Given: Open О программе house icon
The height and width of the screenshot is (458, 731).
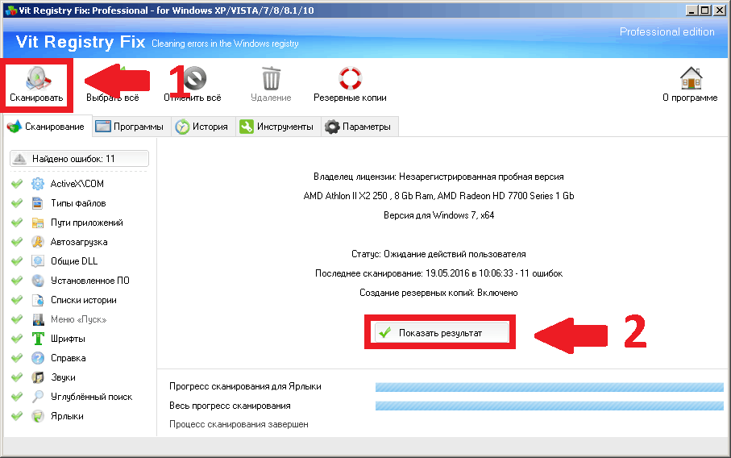Looking at the screenshot, I should click(x=691, y=78).
